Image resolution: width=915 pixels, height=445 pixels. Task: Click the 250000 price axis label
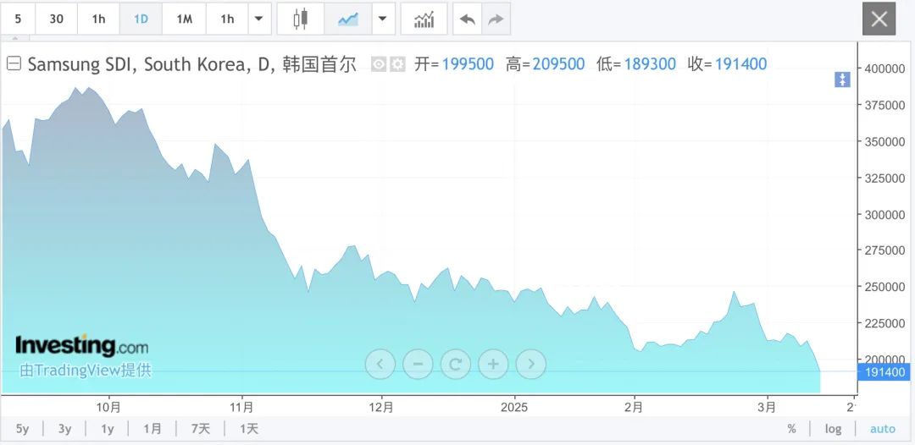884,287
